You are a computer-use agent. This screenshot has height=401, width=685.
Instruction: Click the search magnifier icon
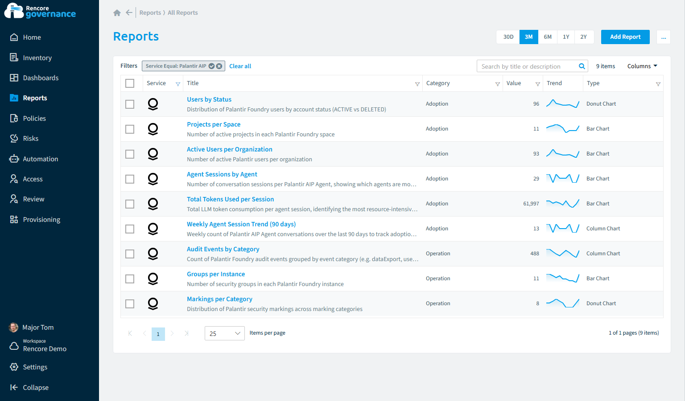[x=582, y=66]
